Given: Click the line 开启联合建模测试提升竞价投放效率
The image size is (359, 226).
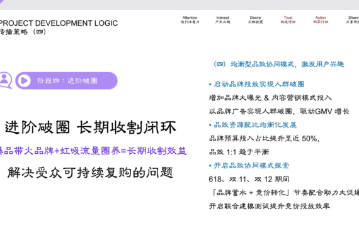Looking at the screenshot, I should click(270, 206).
